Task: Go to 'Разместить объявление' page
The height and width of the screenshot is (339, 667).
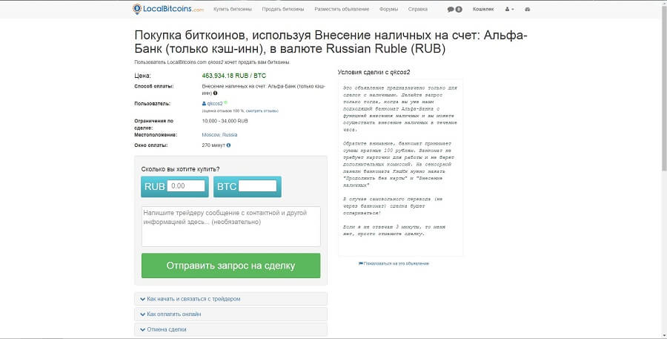Action: pyautogui.click(x=342, y=9)
